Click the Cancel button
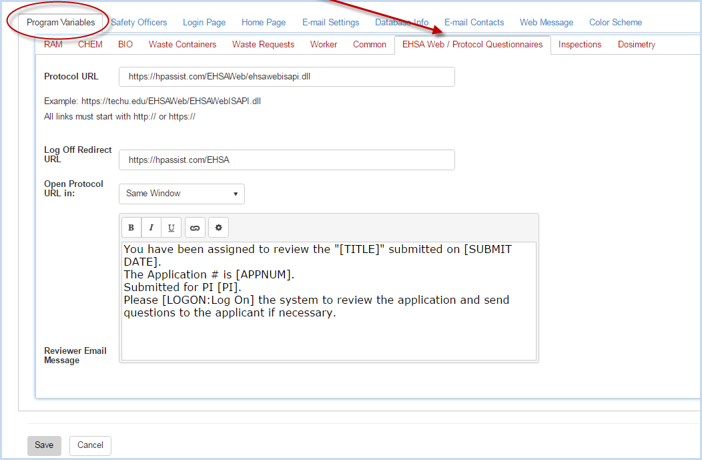 click(x=91, y=446)
